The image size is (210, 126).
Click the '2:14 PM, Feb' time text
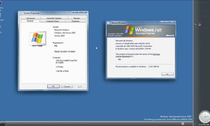204,125
